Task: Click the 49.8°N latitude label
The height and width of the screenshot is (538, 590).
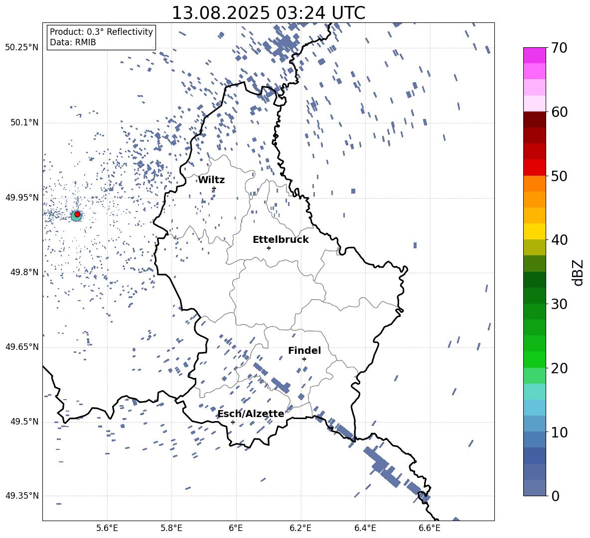Action: (24, 272)
